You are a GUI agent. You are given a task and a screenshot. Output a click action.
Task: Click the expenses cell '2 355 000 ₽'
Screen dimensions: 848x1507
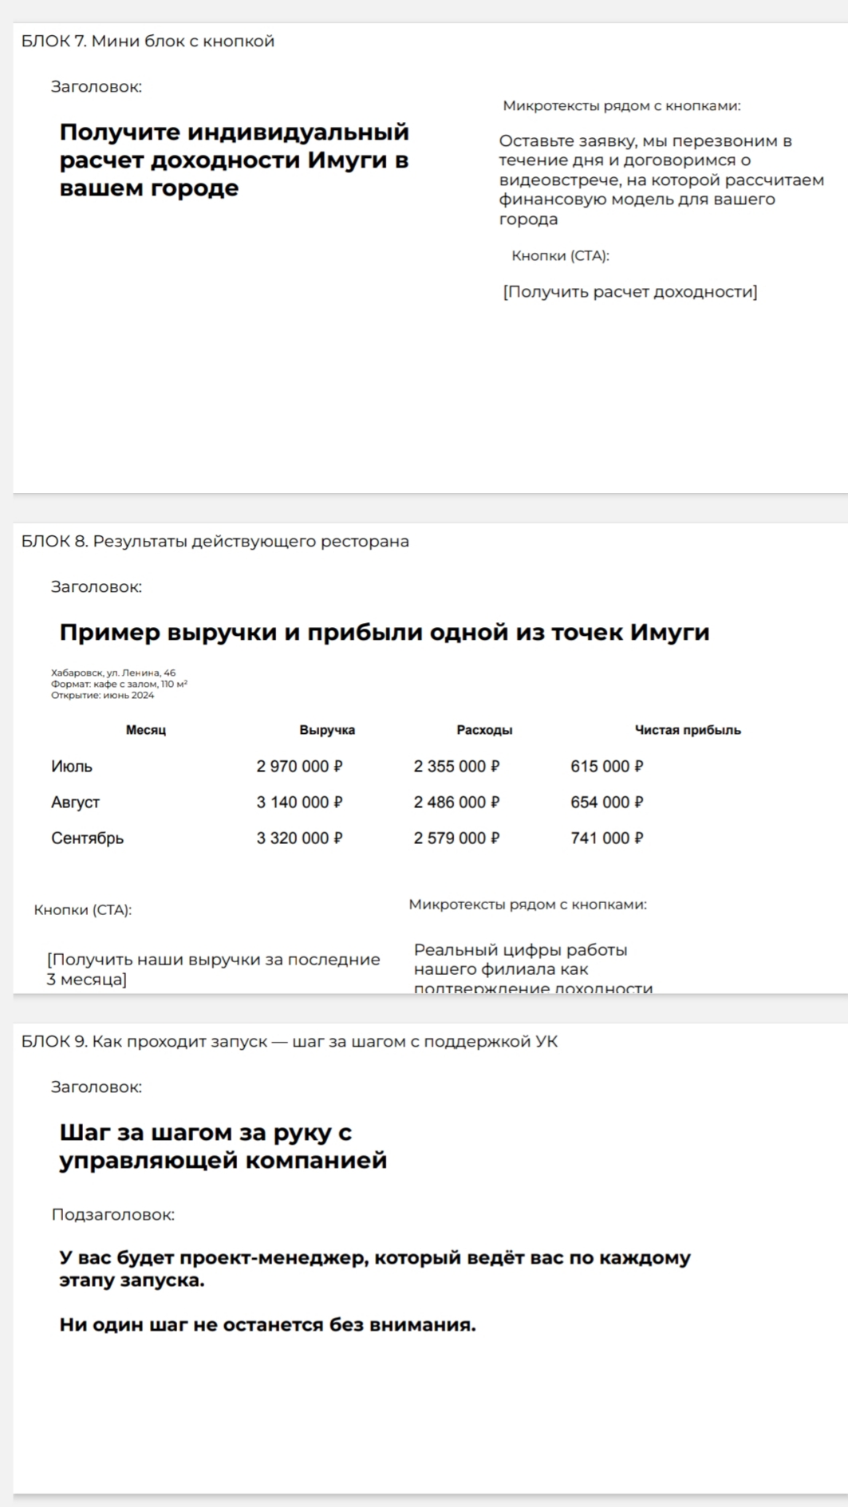456,767
